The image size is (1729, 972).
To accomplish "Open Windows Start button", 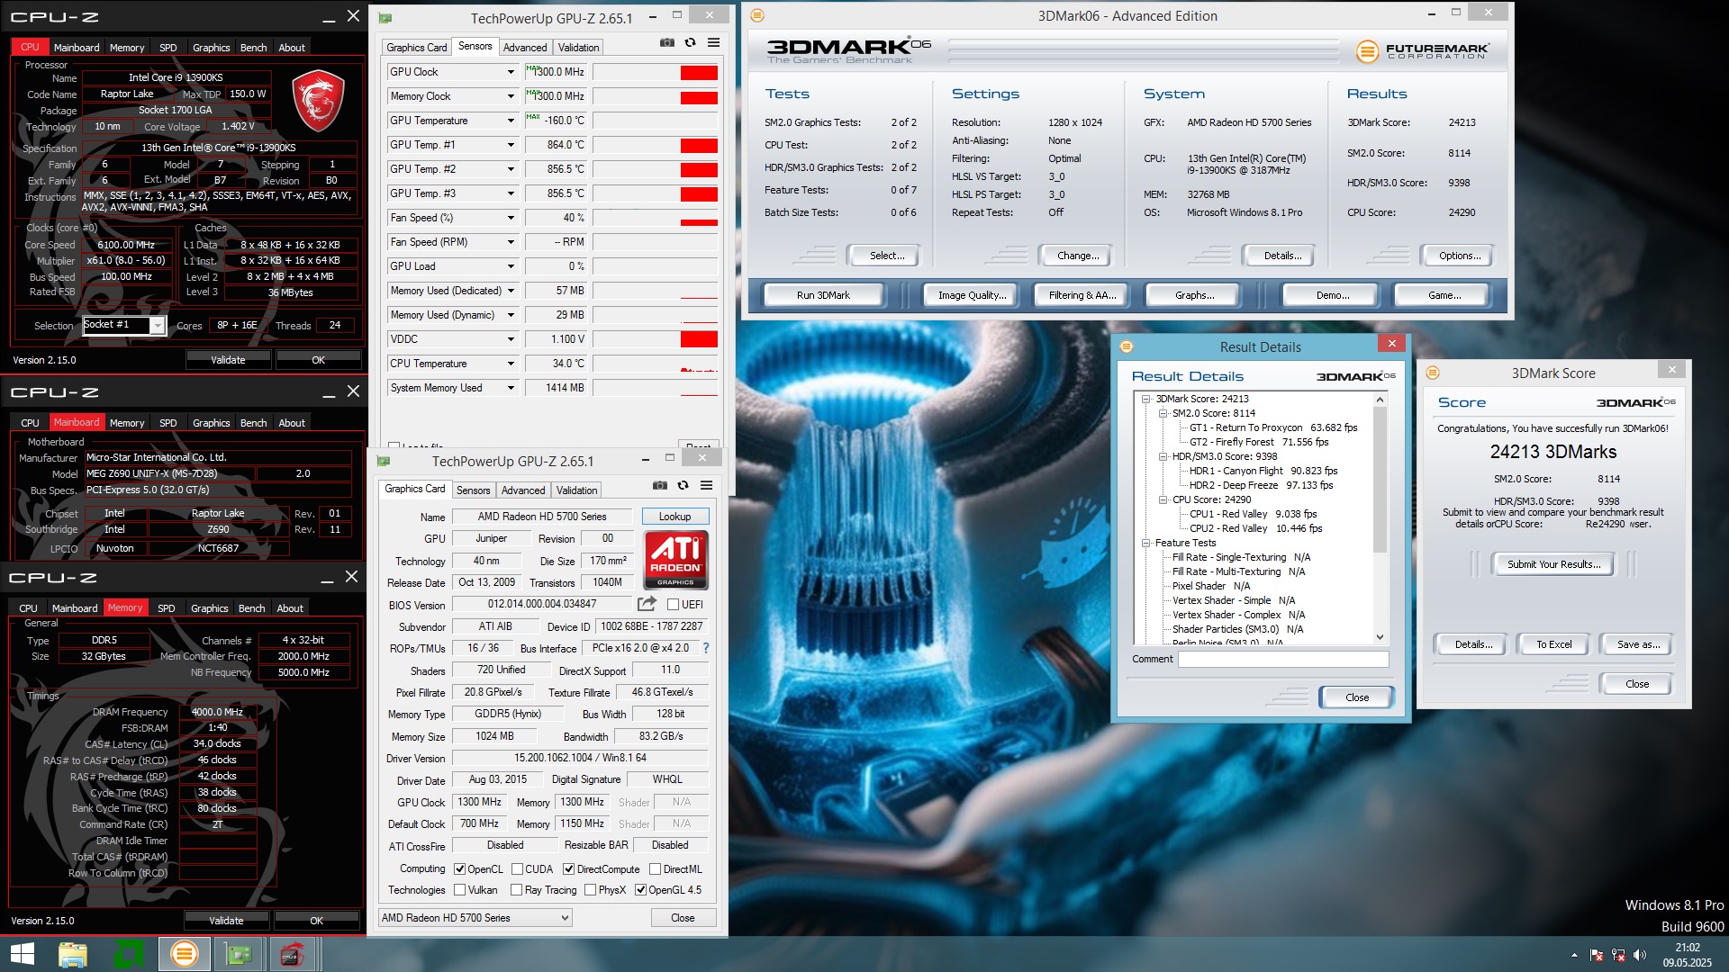I will [22, 954].
